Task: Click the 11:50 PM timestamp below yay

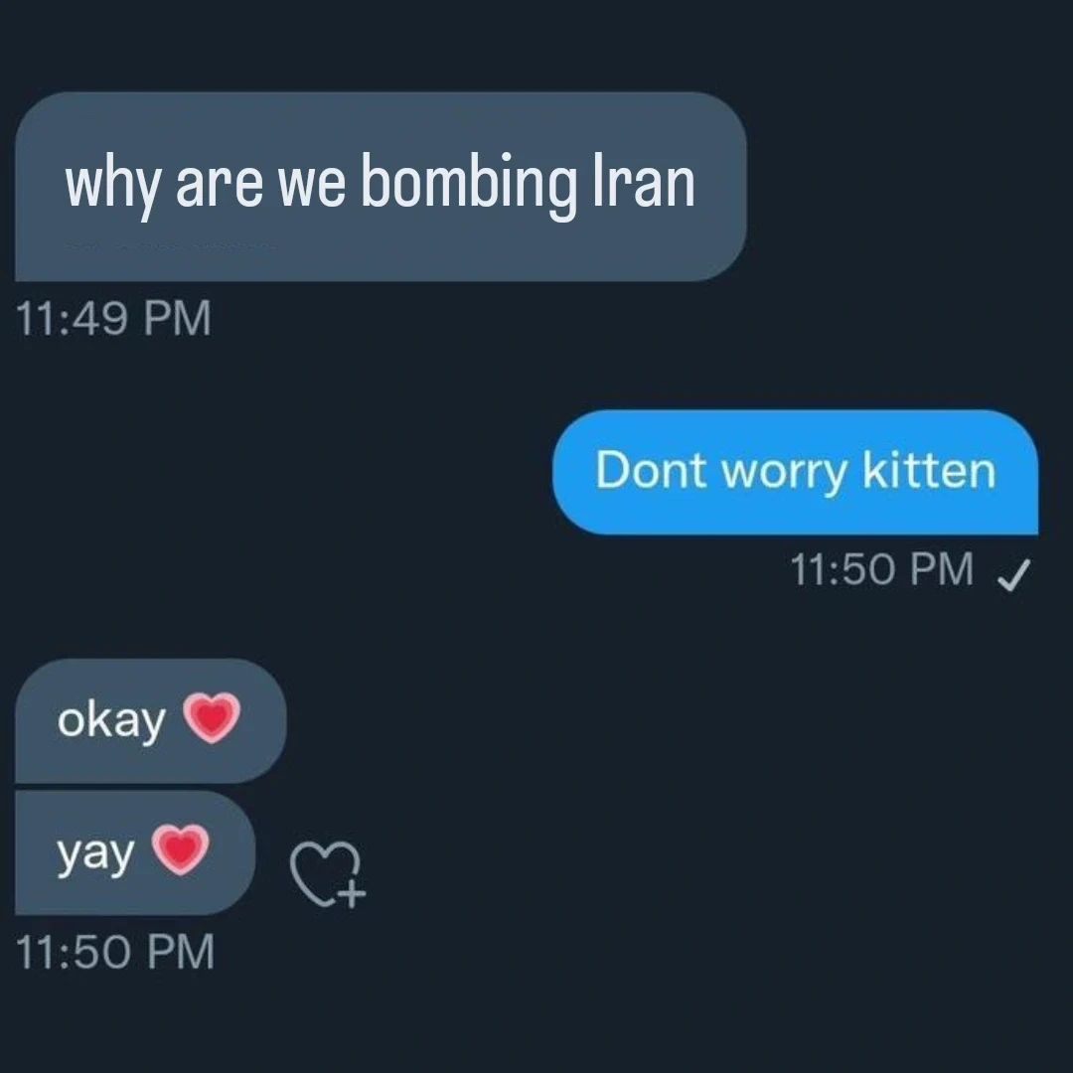Action: click(114, 952)
